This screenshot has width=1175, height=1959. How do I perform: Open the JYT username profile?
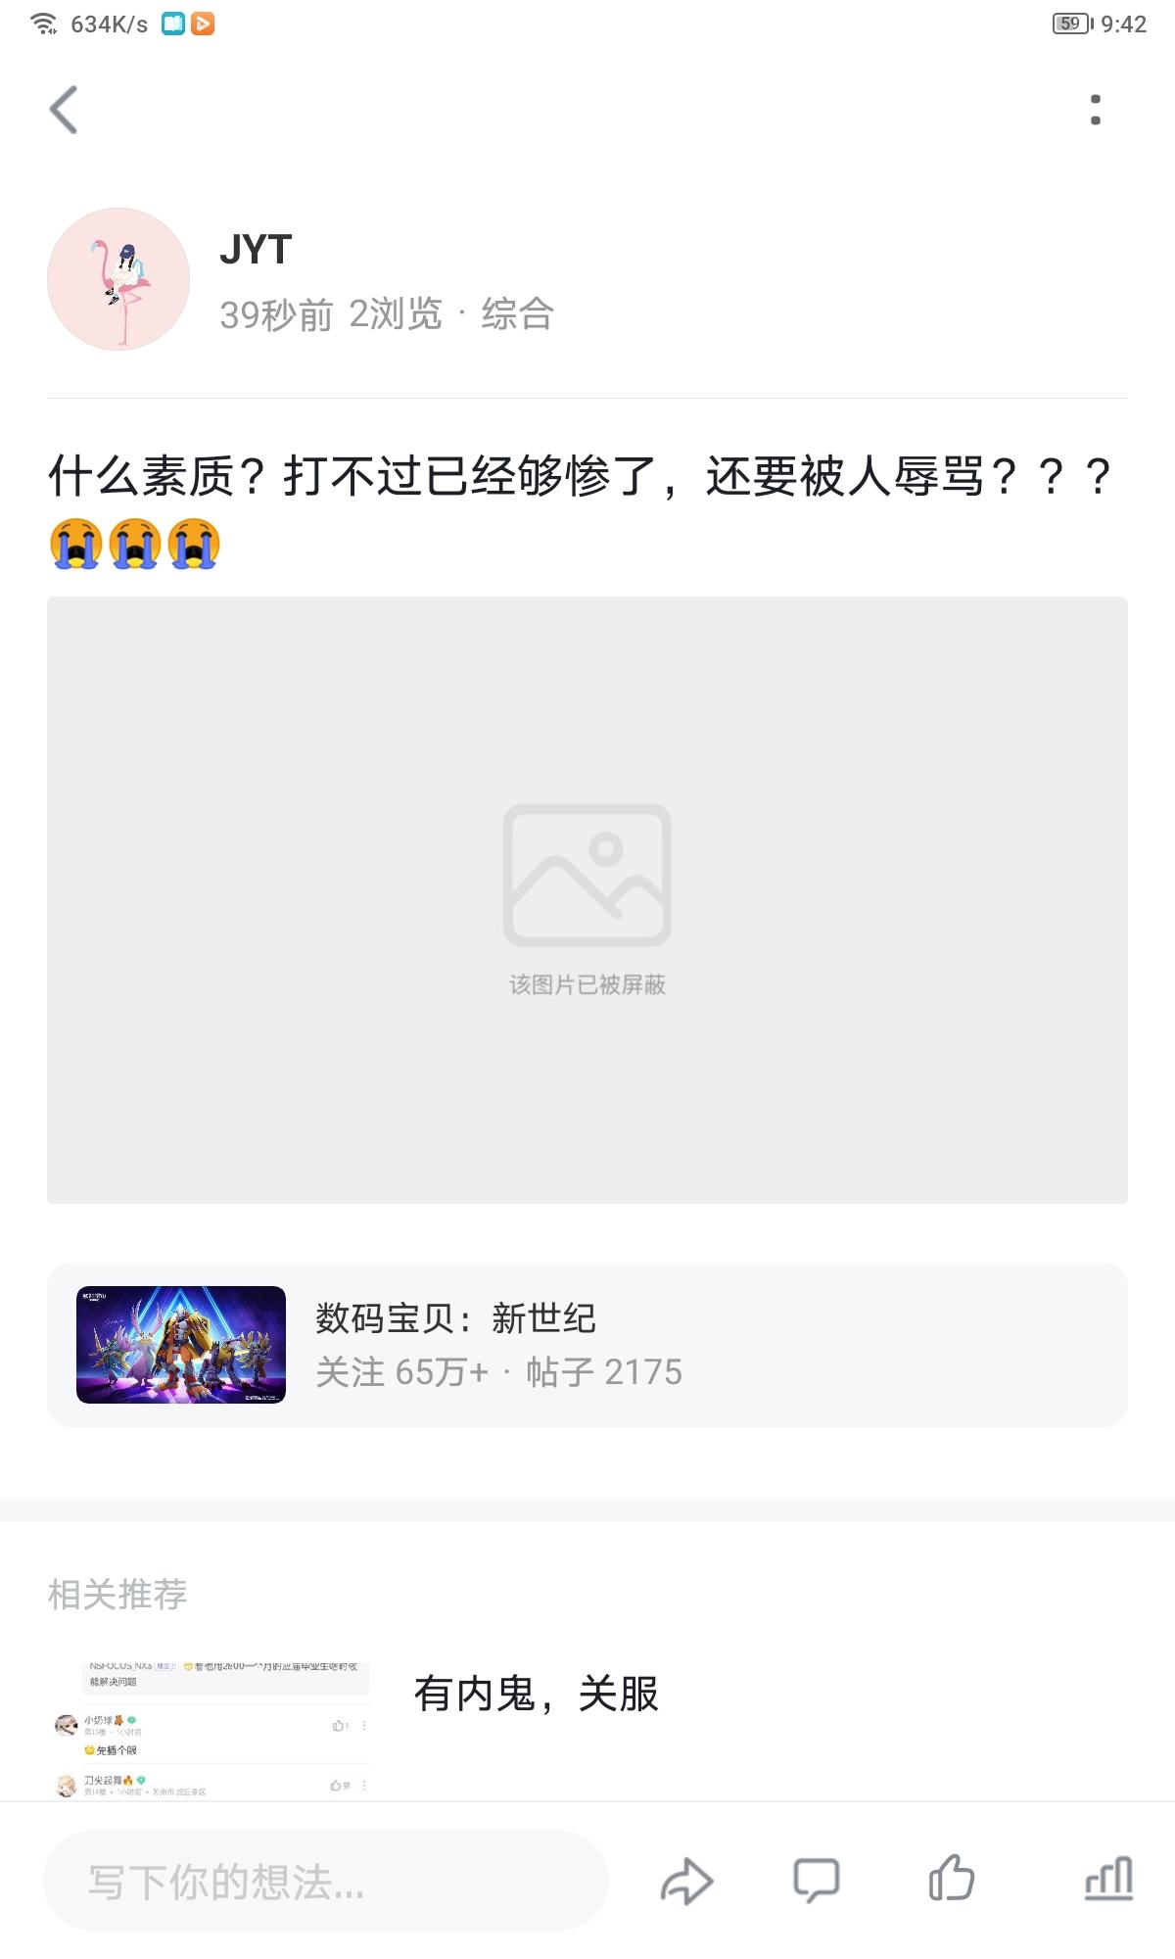pos(256,250)
